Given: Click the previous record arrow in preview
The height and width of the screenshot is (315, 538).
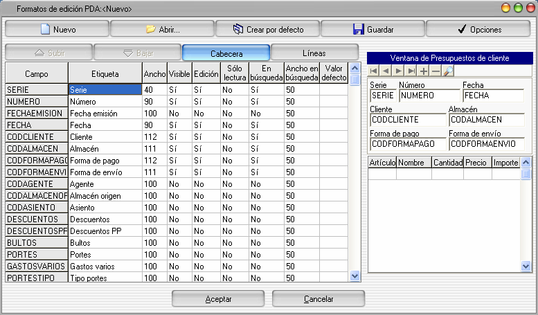Looking at the screenshot, I should [x=386, y=71].
